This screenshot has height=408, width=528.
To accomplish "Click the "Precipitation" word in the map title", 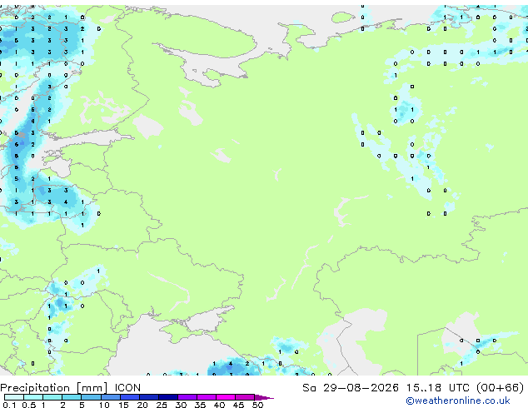I will [35, 388].
